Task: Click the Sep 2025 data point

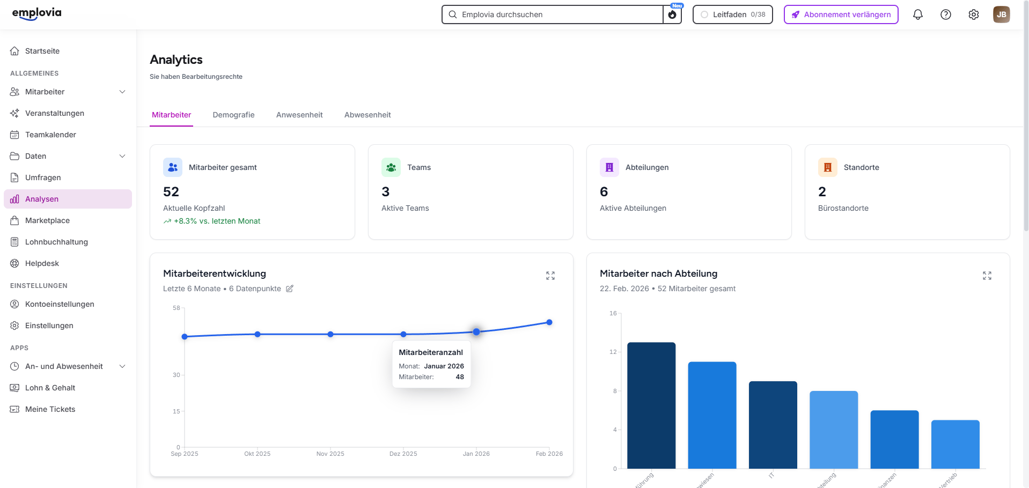Action: pyautogui.click(x=185, y=337)
